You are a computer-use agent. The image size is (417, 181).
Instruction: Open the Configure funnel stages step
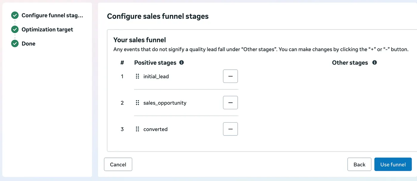[x=52, y=15]
